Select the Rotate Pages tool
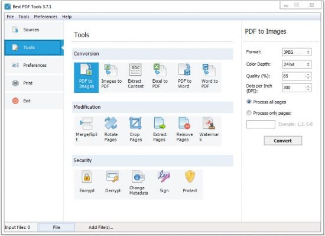Image resolution: width=325 pixels, height=236 pixels. tap(111, 131)
